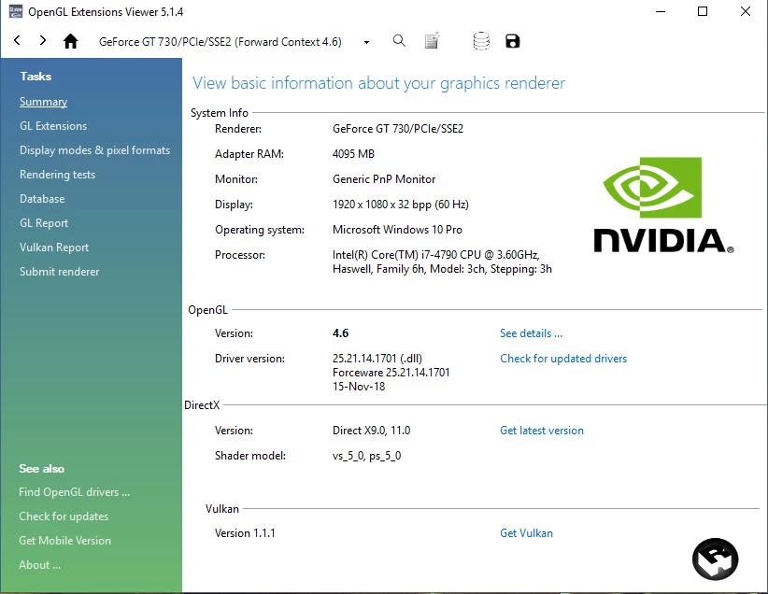This screenshot has width=768, height=594.
Task: Open the magnifier search icon
Action: 399,41
